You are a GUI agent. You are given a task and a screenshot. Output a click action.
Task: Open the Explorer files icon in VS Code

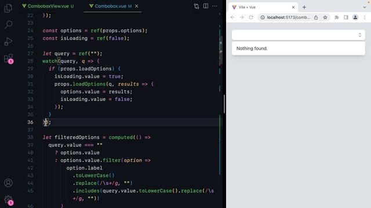(x=8, y=8)
